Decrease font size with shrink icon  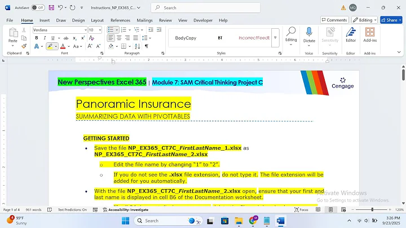coord(98,46)
